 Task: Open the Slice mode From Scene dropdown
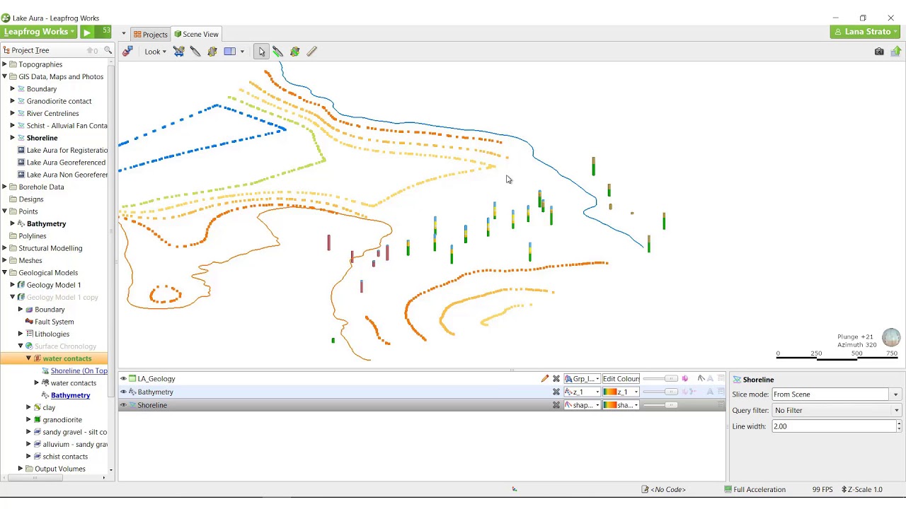(x=895, y=394)
